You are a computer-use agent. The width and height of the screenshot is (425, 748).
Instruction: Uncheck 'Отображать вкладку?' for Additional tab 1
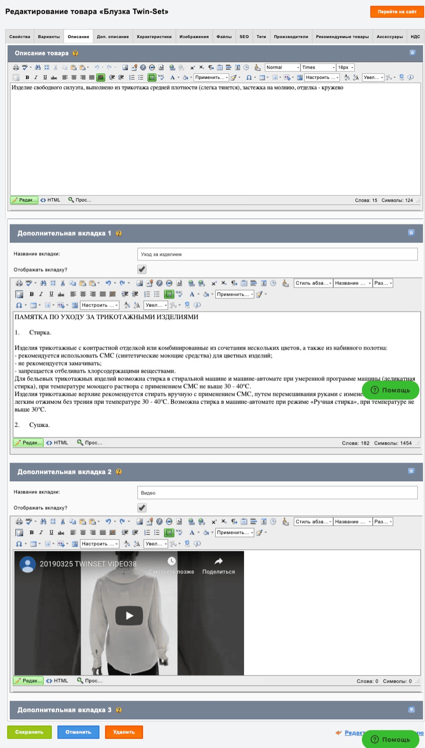coord(142,269)
